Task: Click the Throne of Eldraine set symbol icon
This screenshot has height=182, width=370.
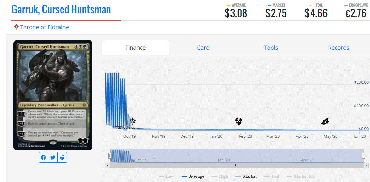Action: click(x=16, y=27)
